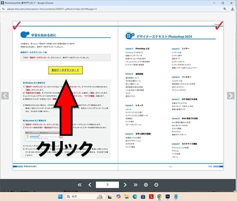Click the Macintosh をご使用の方 section heading
Image resolution: width=237 pixels, height=201 pixels.
click(34, 120)
